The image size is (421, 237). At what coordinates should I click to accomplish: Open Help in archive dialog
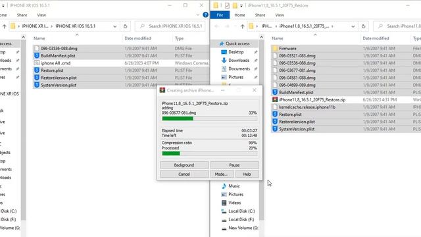[x=247, y=174]
